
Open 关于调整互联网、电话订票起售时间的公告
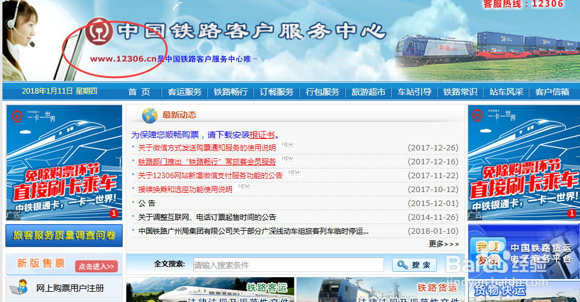click(207, 217)
